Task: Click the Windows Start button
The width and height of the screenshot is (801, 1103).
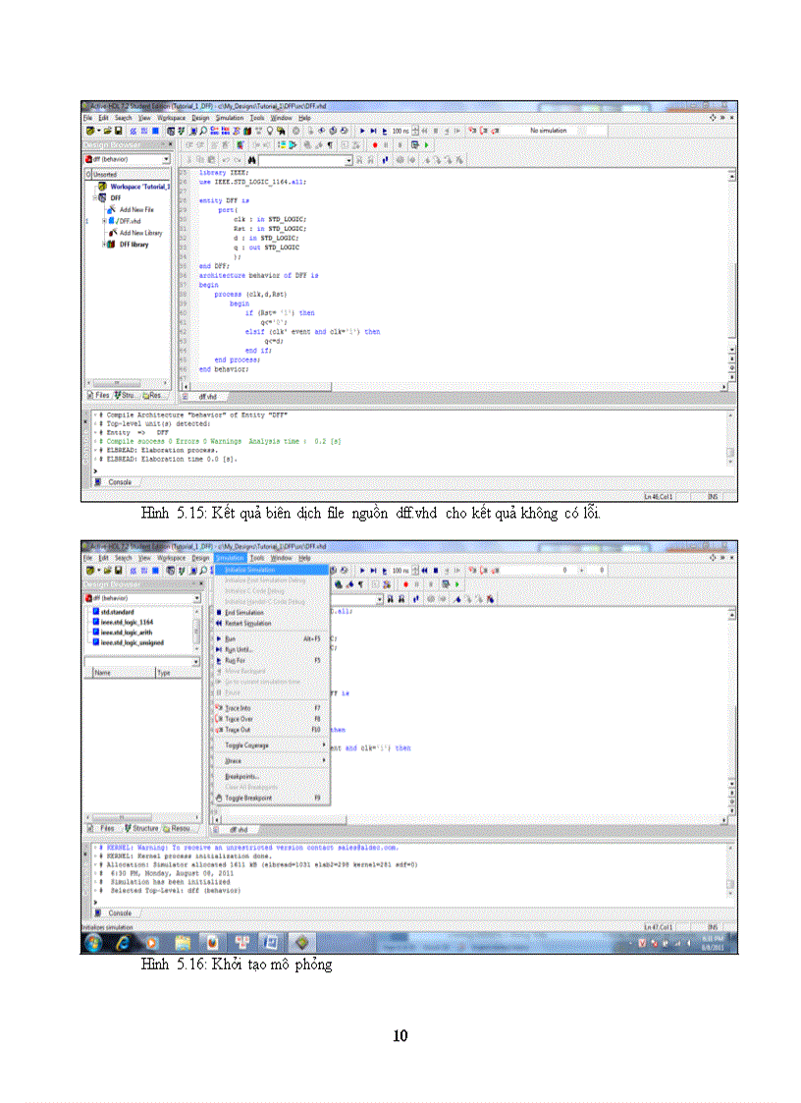Action: tap(94, 943)
